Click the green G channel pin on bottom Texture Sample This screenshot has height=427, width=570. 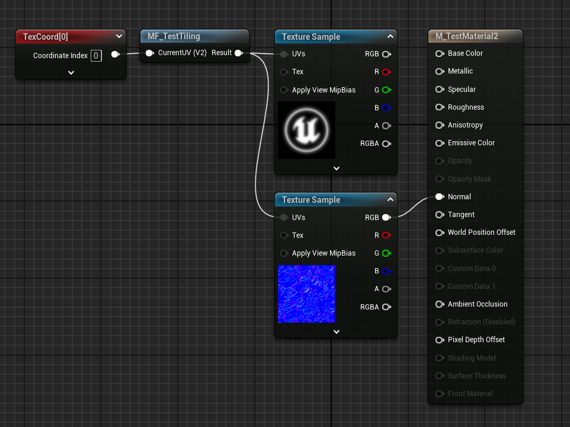click(386, 253)
